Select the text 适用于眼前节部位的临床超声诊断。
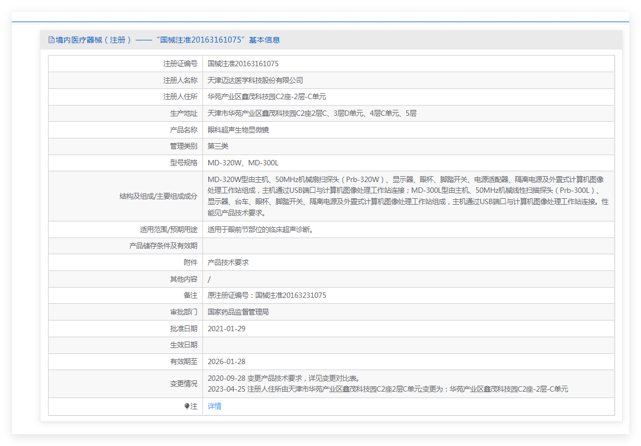This screenshot has height=446, width=641. pyautogui.click(x=261, y=229)
